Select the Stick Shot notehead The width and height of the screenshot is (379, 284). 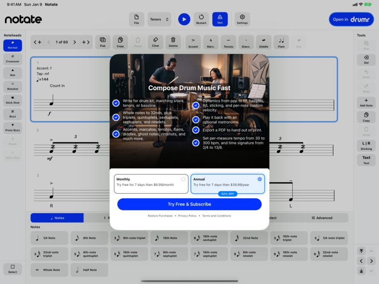click(x=12, y=101)
